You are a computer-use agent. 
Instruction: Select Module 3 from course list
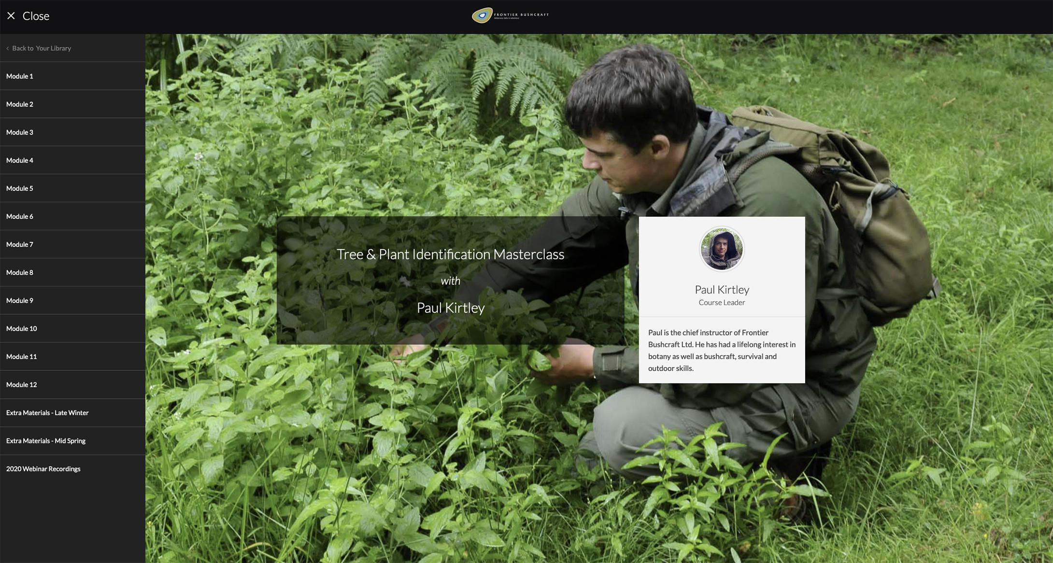tap(20, 132)
